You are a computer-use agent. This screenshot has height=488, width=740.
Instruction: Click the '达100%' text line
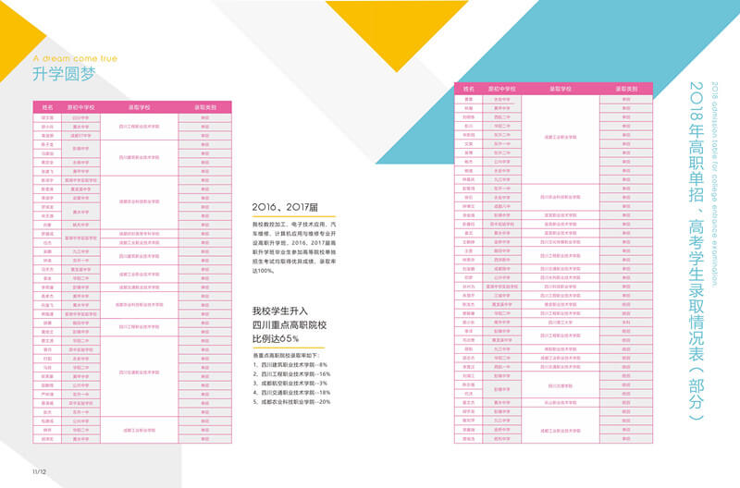[x=264, y=271]
